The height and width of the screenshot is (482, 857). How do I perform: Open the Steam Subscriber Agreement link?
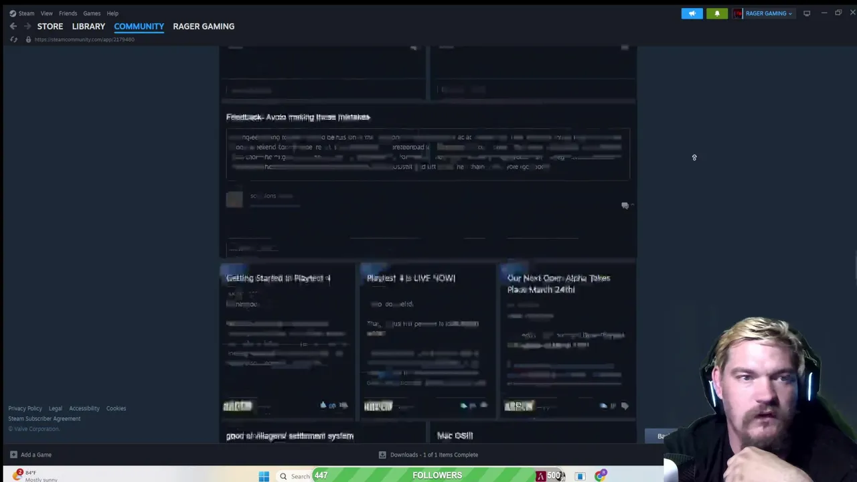[x=44, y=418]
